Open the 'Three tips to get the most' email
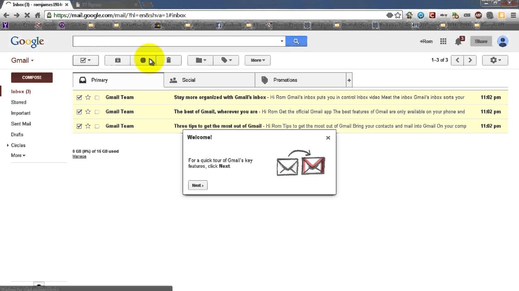The image size is (519, 291). [290, 126]
